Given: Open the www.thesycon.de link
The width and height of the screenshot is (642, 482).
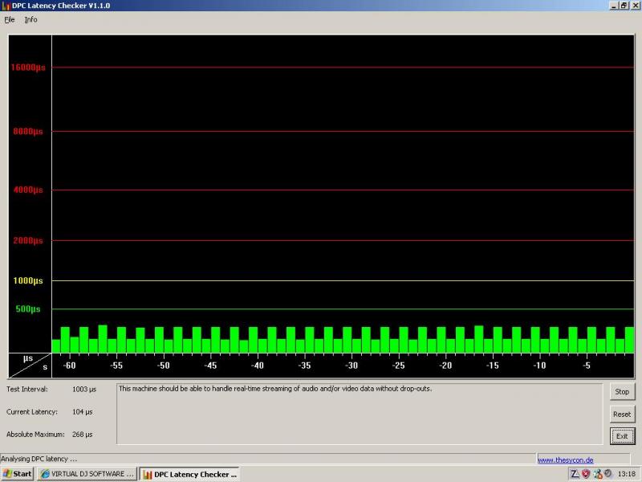Looking at the screenshot, I should [x=565, y=460].
